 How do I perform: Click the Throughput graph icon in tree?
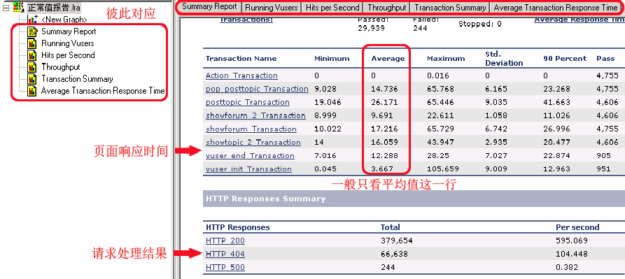33,67
